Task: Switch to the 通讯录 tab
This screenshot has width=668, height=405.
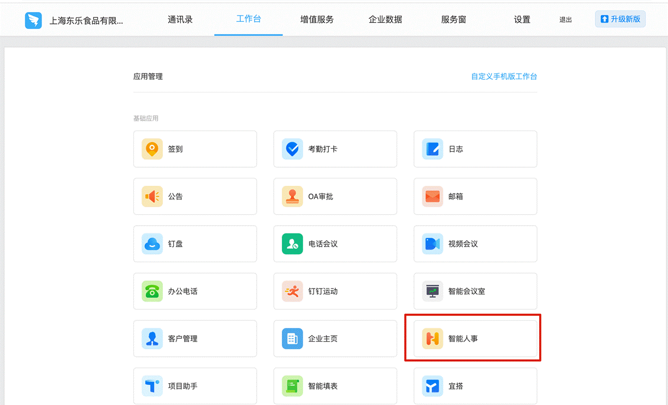Action: (x=180, y=20)
